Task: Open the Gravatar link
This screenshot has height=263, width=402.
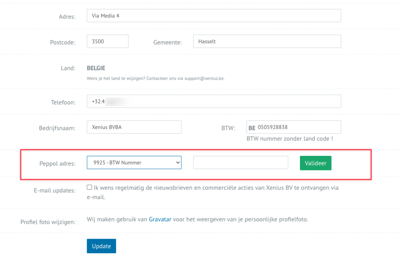Action: coord(160,219)
